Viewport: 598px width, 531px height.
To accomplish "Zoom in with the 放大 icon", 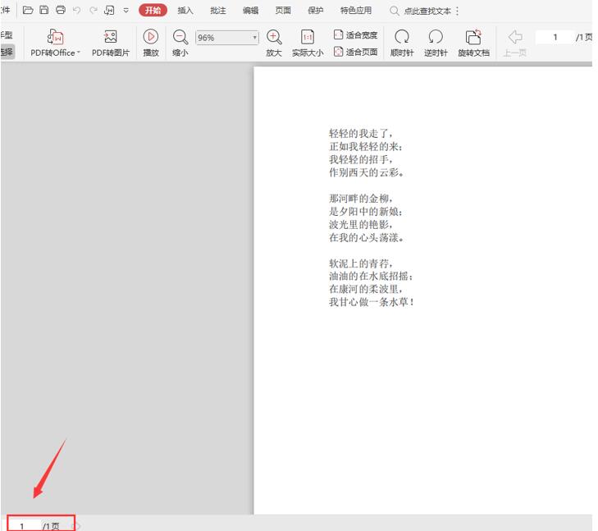I will pyautogui.click(x=274, y=37).
